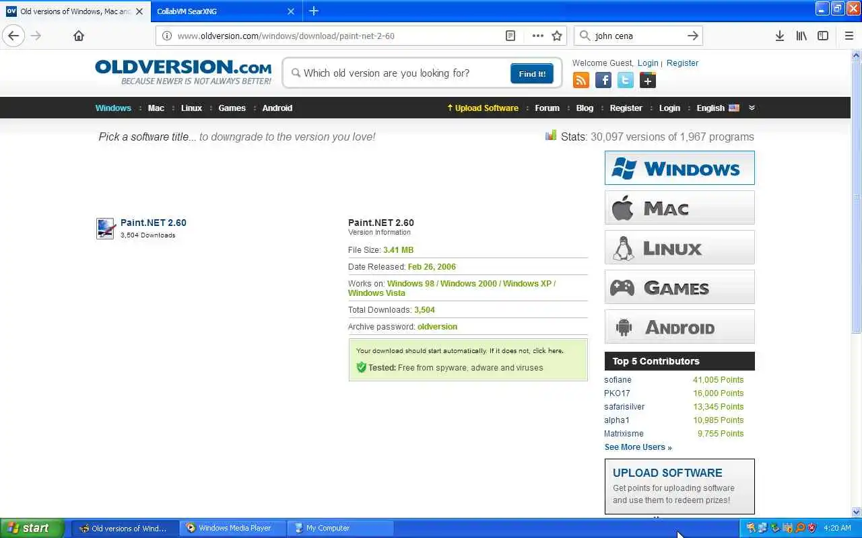Toggle reader view icon in address bar
Viewport: 862px width, 538px height.
tap(510, 36)
